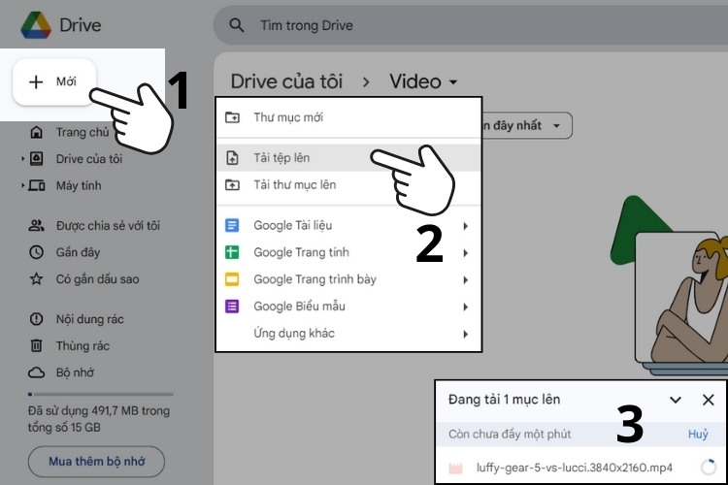Click the 'Máy tính' computers icon
Viewport: 728px width, 485px height.
[x=37, y=185]
